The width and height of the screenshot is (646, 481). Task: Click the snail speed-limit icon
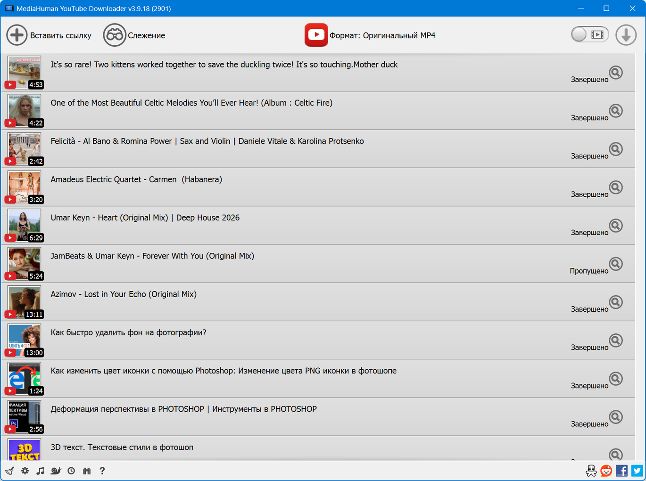click(x=56, y=471)
